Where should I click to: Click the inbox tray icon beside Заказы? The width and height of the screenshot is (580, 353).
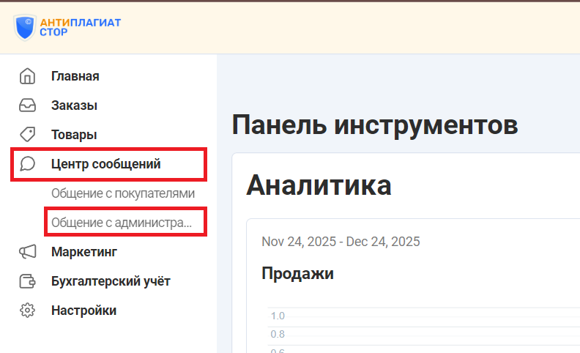(x=27, y=105)
